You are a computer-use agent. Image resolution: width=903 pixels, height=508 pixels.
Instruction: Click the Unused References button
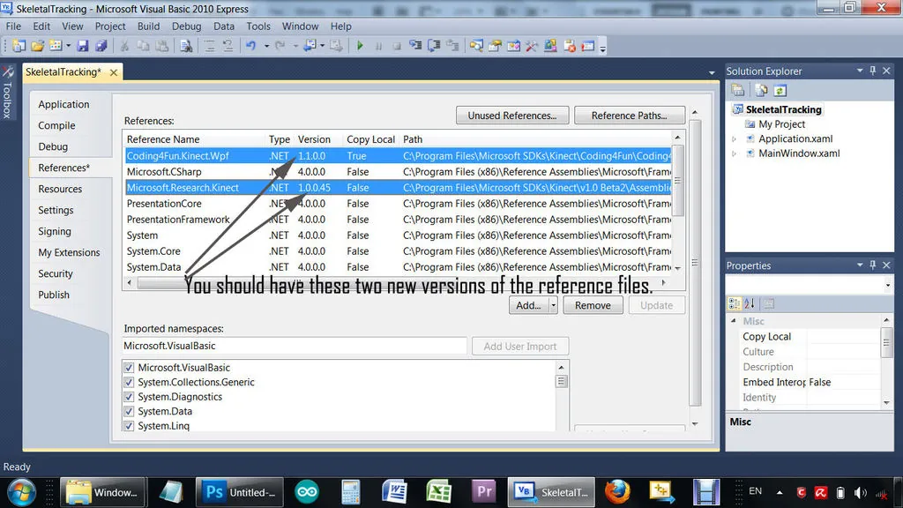click(x=511, y=116)
